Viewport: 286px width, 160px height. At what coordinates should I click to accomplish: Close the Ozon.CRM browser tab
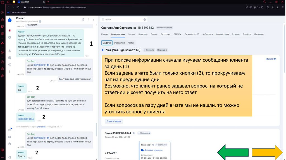tap(44, 2)
